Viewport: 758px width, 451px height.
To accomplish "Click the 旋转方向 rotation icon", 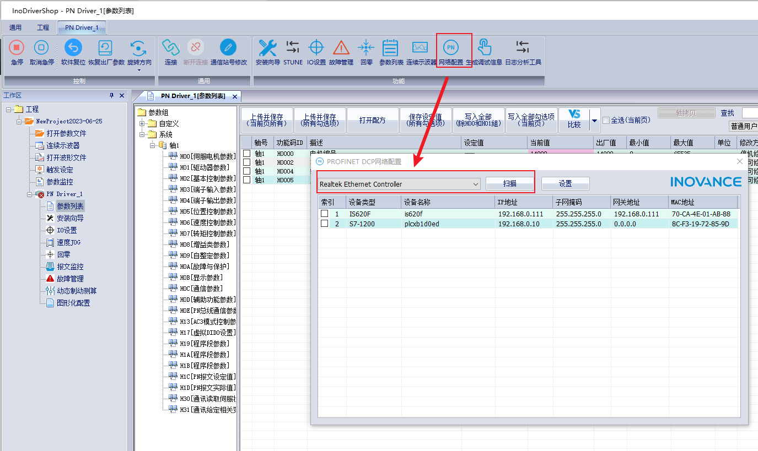I will tap(139, 48).
